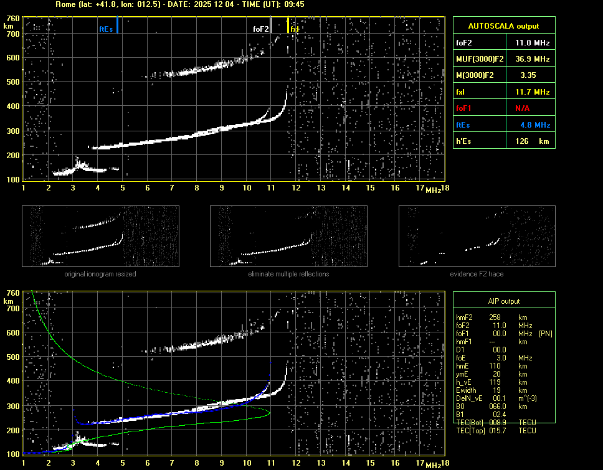This screenshot has width=603, height=470.
Task: Click the TEC[Top] 015.7 TECU entry
Action: [x=498, y=431]
